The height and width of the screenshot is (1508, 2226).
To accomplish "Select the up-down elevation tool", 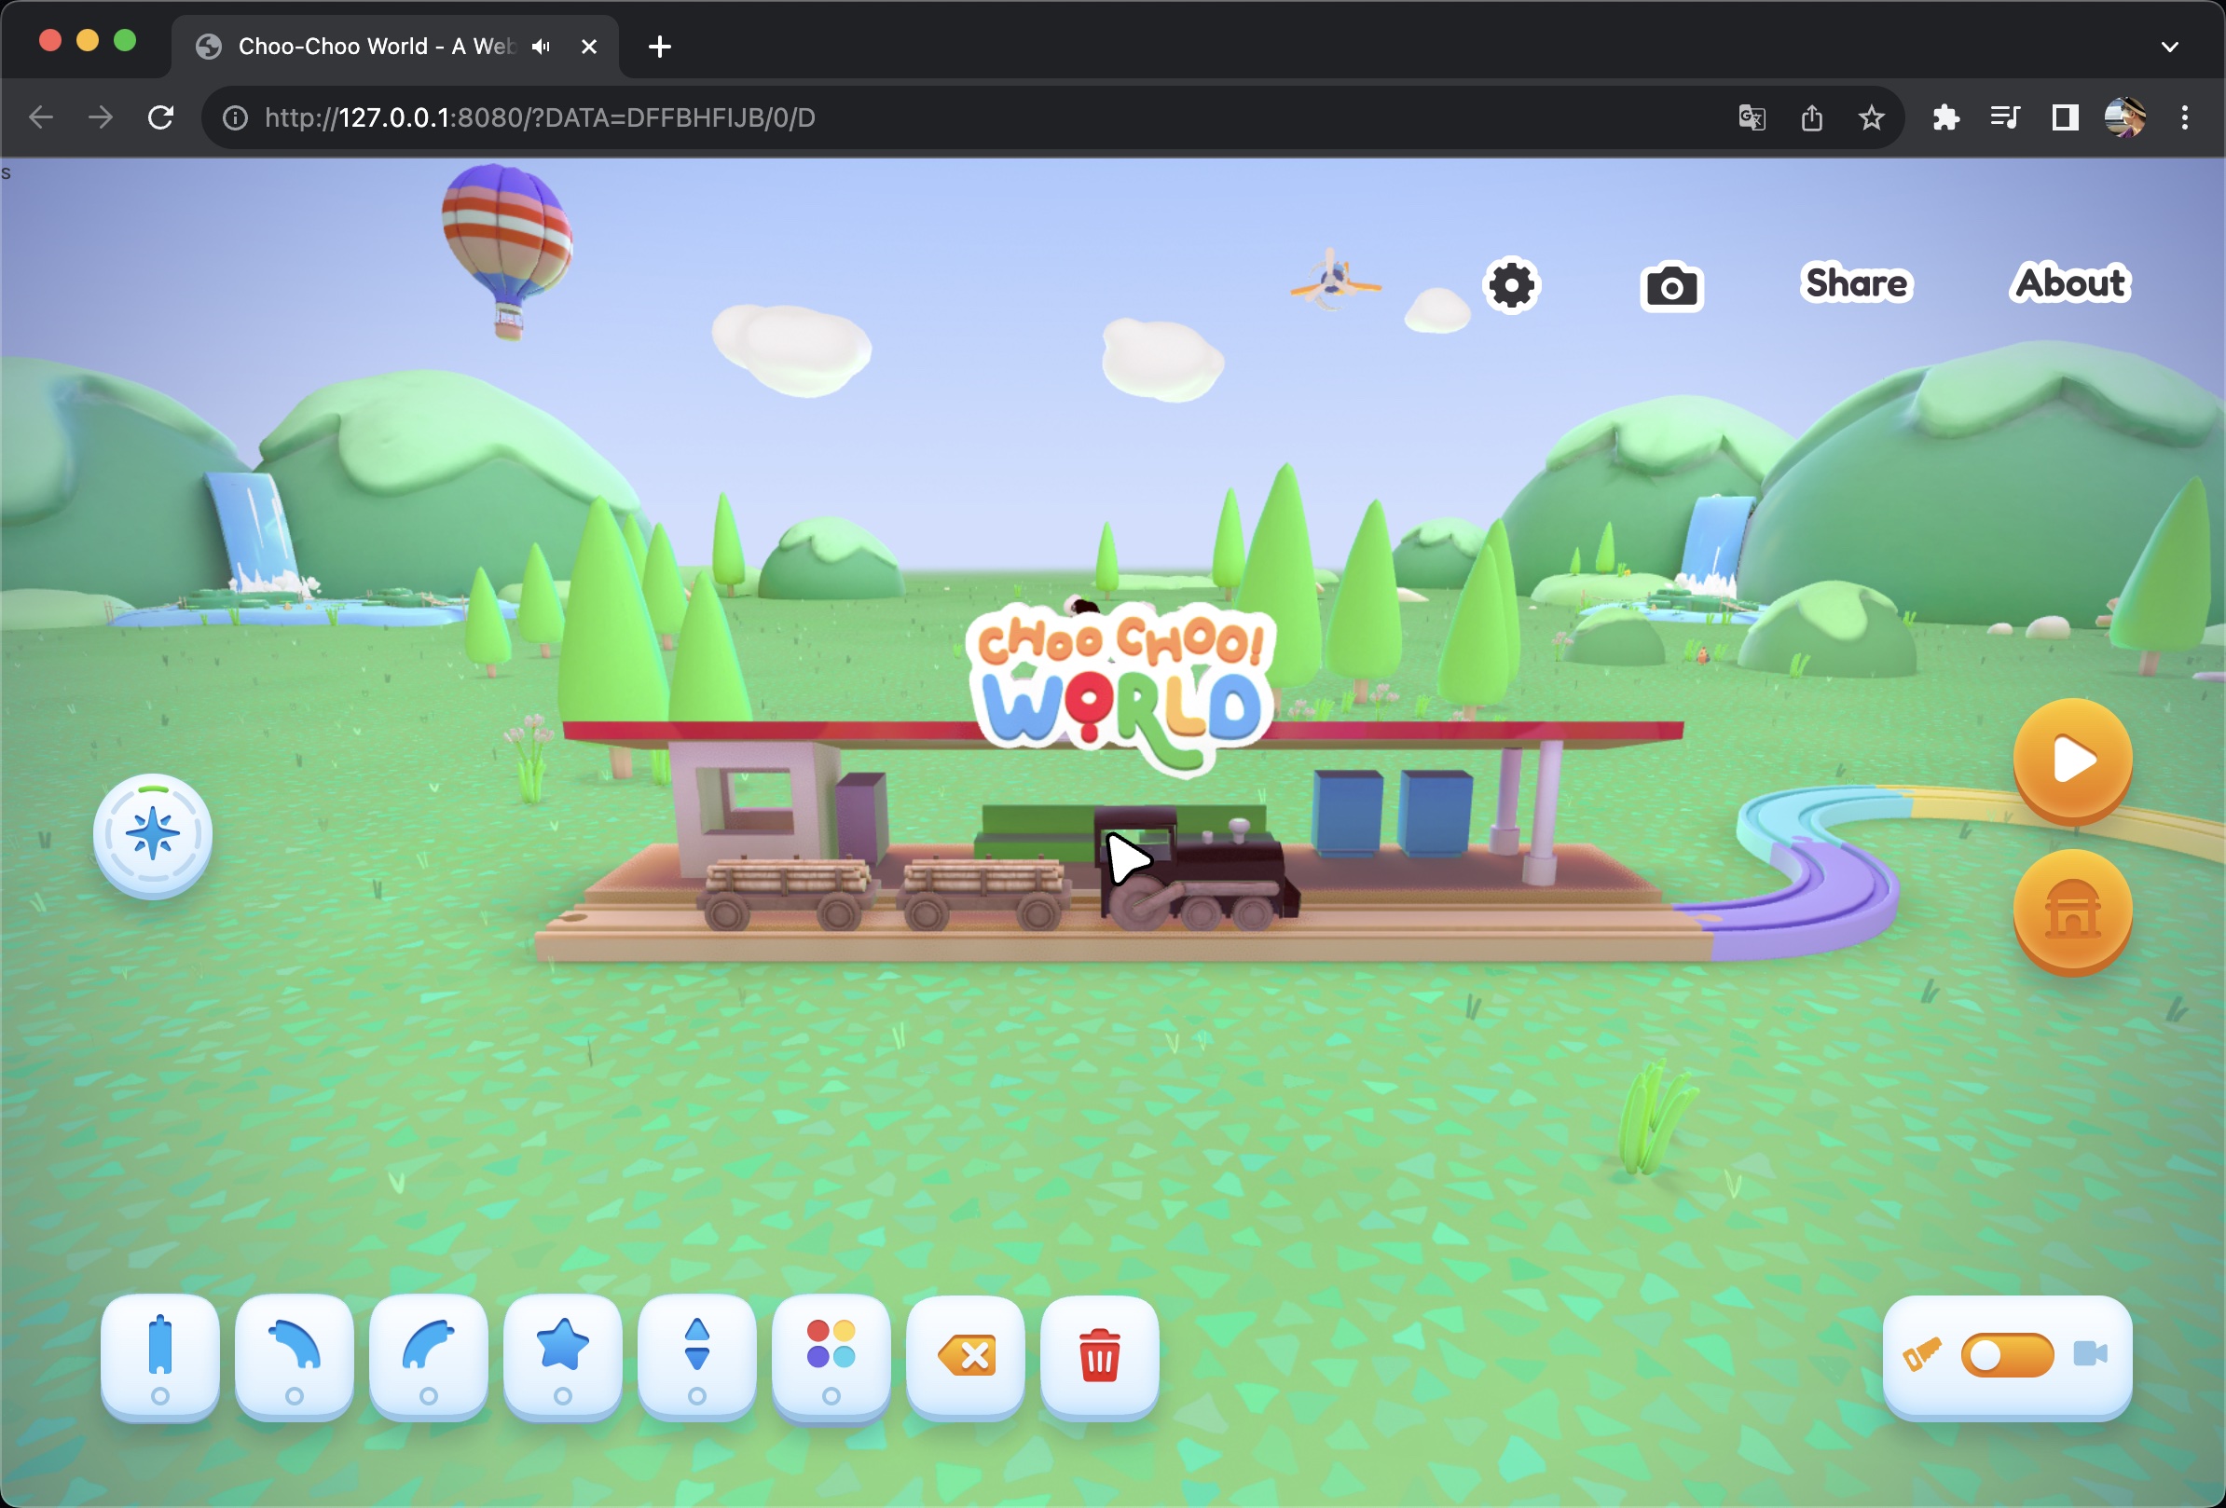I will point(696,1354).
